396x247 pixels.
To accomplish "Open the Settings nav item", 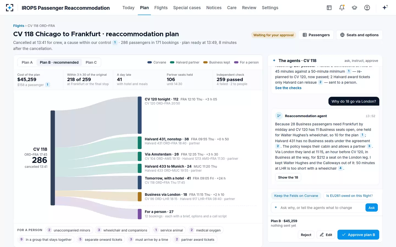I will click(270, 8).
